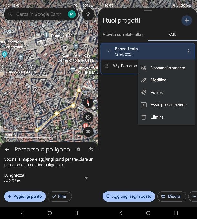Tap the M account avatar

(x=72, y=14)
